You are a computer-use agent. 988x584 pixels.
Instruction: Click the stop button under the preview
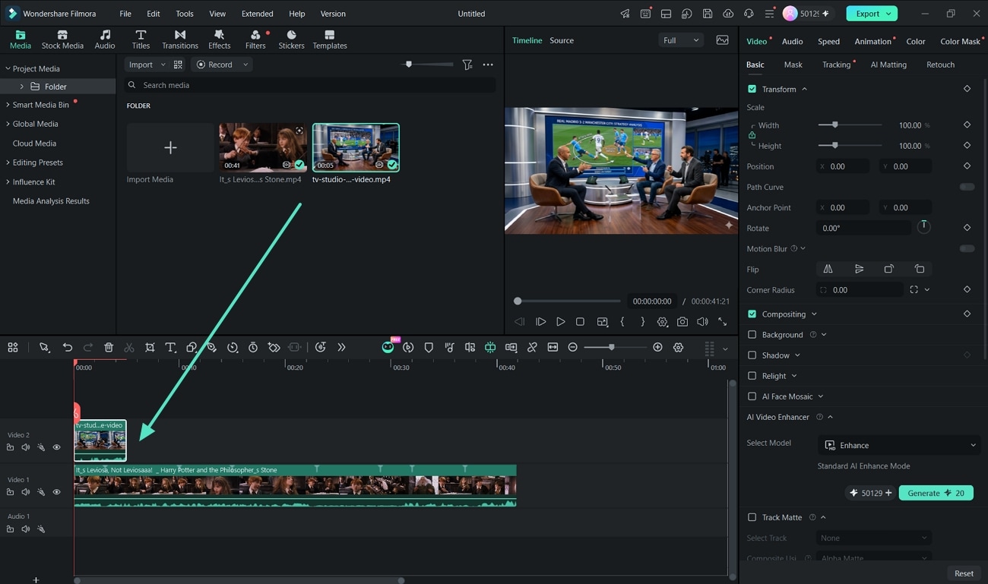click(580, 322)
